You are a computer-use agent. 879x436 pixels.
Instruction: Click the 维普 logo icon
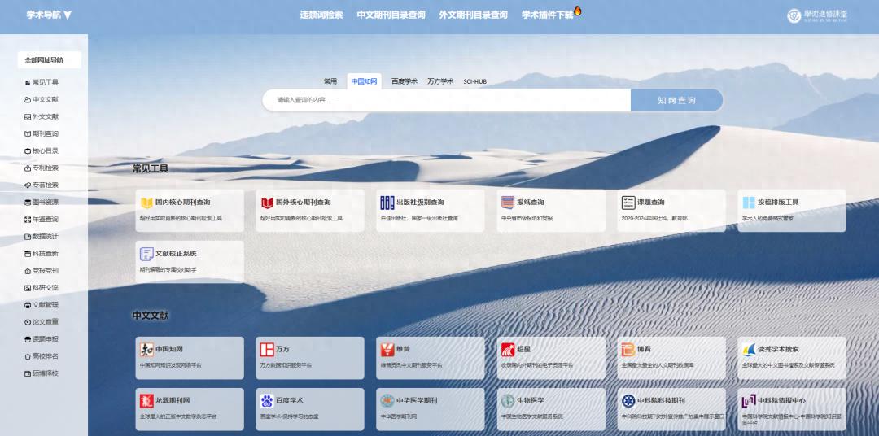387,349
